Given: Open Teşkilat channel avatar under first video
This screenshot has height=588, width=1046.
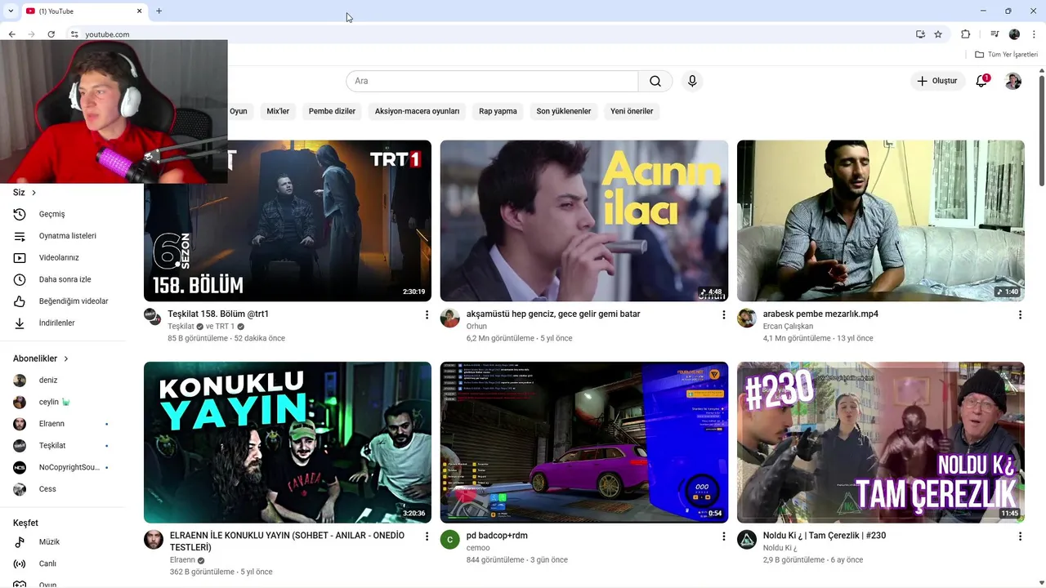Looking at the screenshot, I should pyautogui.click(x=153, y=317).
